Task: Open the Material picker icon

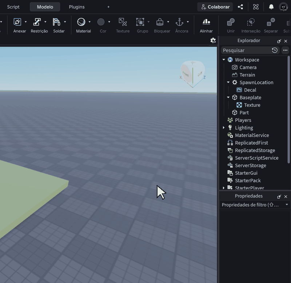Action: (x=81, y=22)
